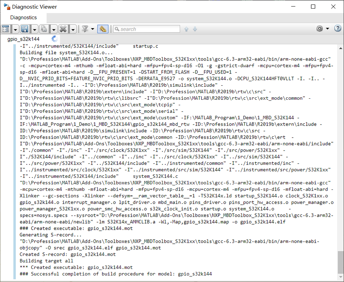344x282 pixels.
Task: Click the Diagnostic Viewer title icon
Action: click(7, 7)
